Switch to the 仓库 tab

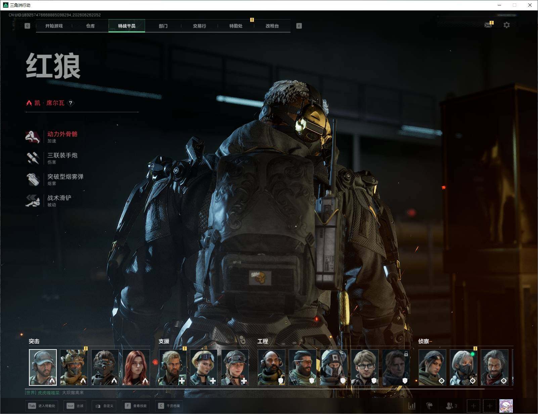tap(90, 26)
